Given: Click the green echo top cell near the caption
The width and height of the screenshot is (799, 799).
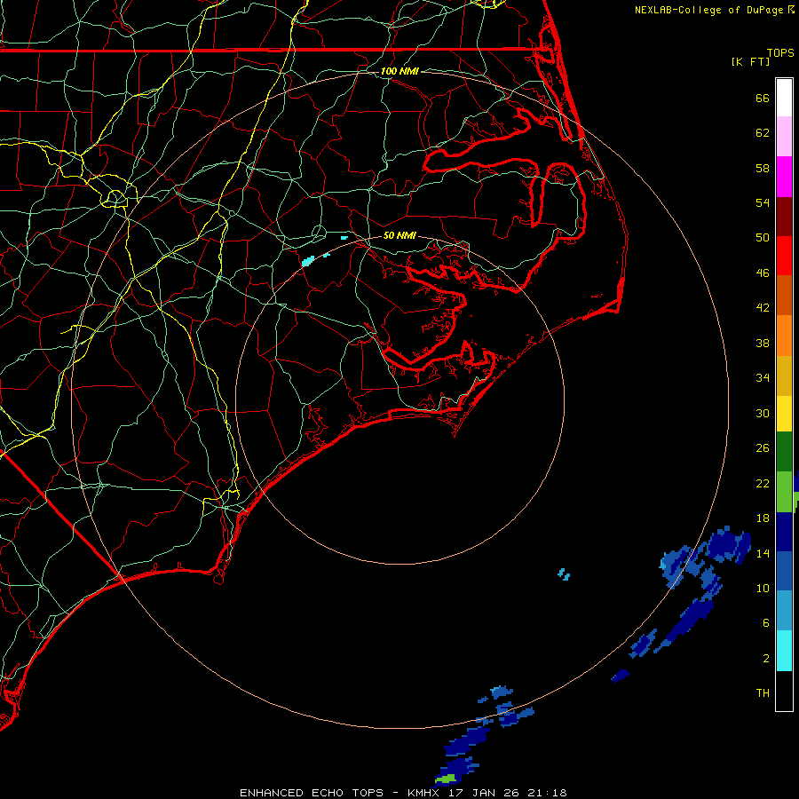Looking at the screenshot, I should pyautogui.click(x=446, y=779).
